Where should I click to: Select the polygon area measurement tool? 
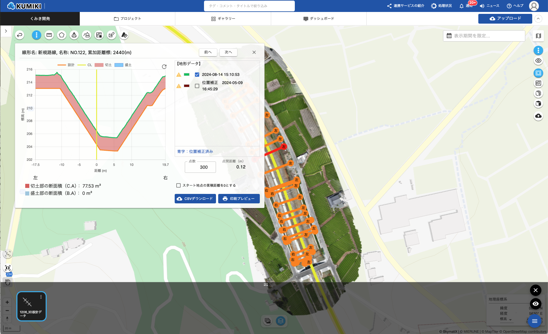62,35
